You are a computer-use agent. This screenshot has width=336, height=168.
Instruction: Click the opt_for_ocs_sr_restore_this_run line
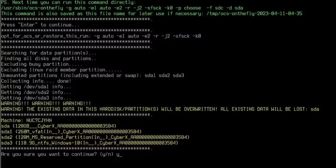pyautogui.click(x=101, y=36)
